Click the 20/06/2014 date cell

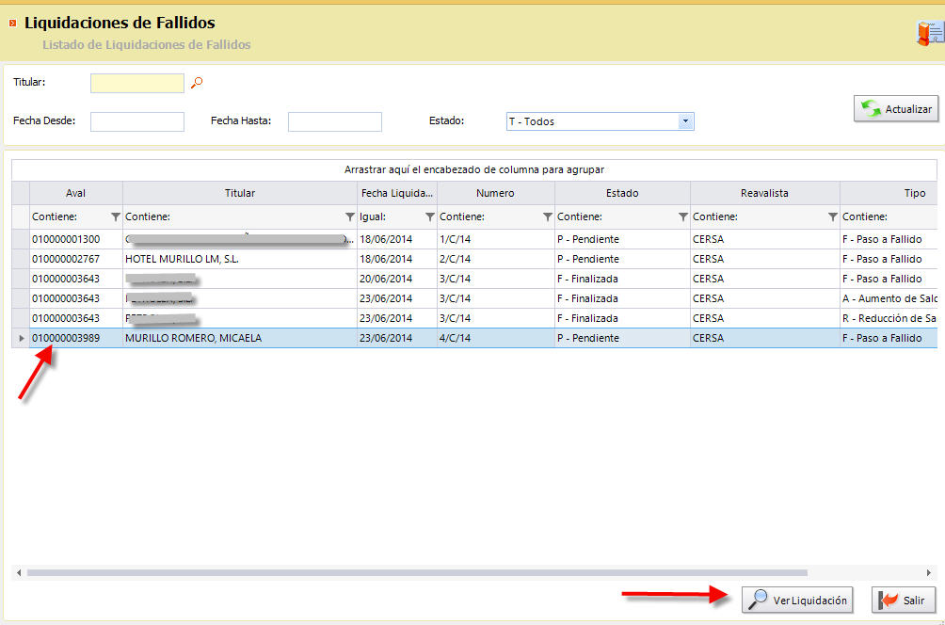397,279
